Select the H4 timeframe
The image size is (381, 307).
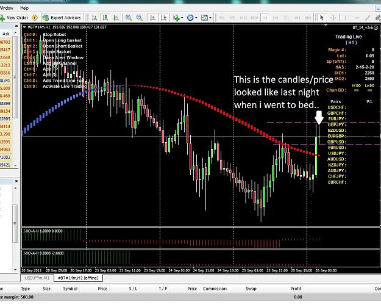[276, 18]
